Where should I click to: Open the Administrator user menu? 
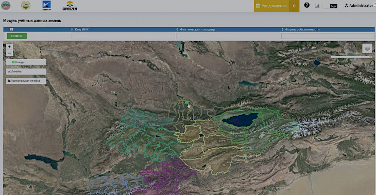[358, 6]
